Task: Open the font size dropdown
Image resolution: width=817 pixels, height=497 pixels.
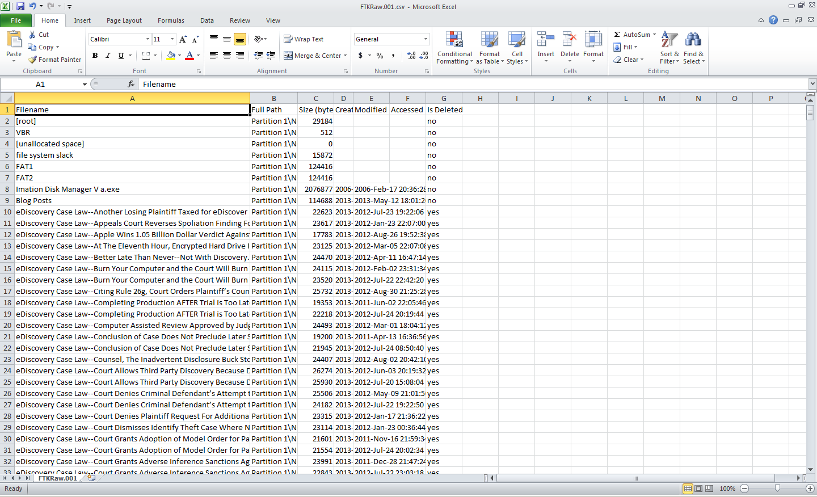Action: tap(172, 39)
